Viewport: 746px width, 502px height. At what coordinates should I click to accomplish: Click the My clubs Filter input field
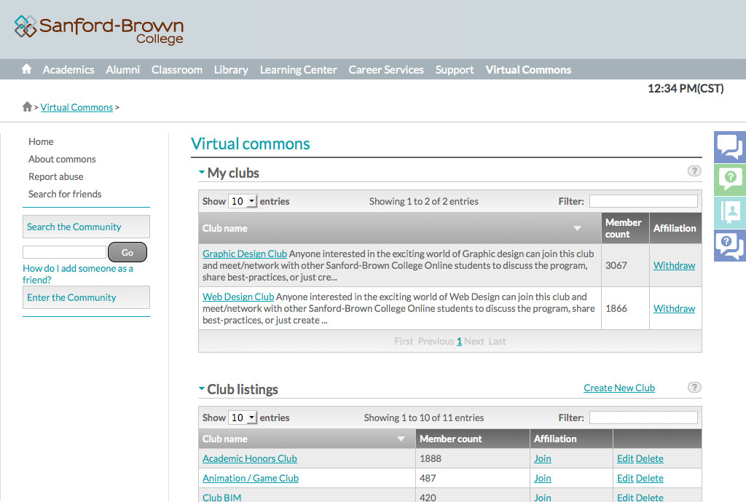point(643,201)
